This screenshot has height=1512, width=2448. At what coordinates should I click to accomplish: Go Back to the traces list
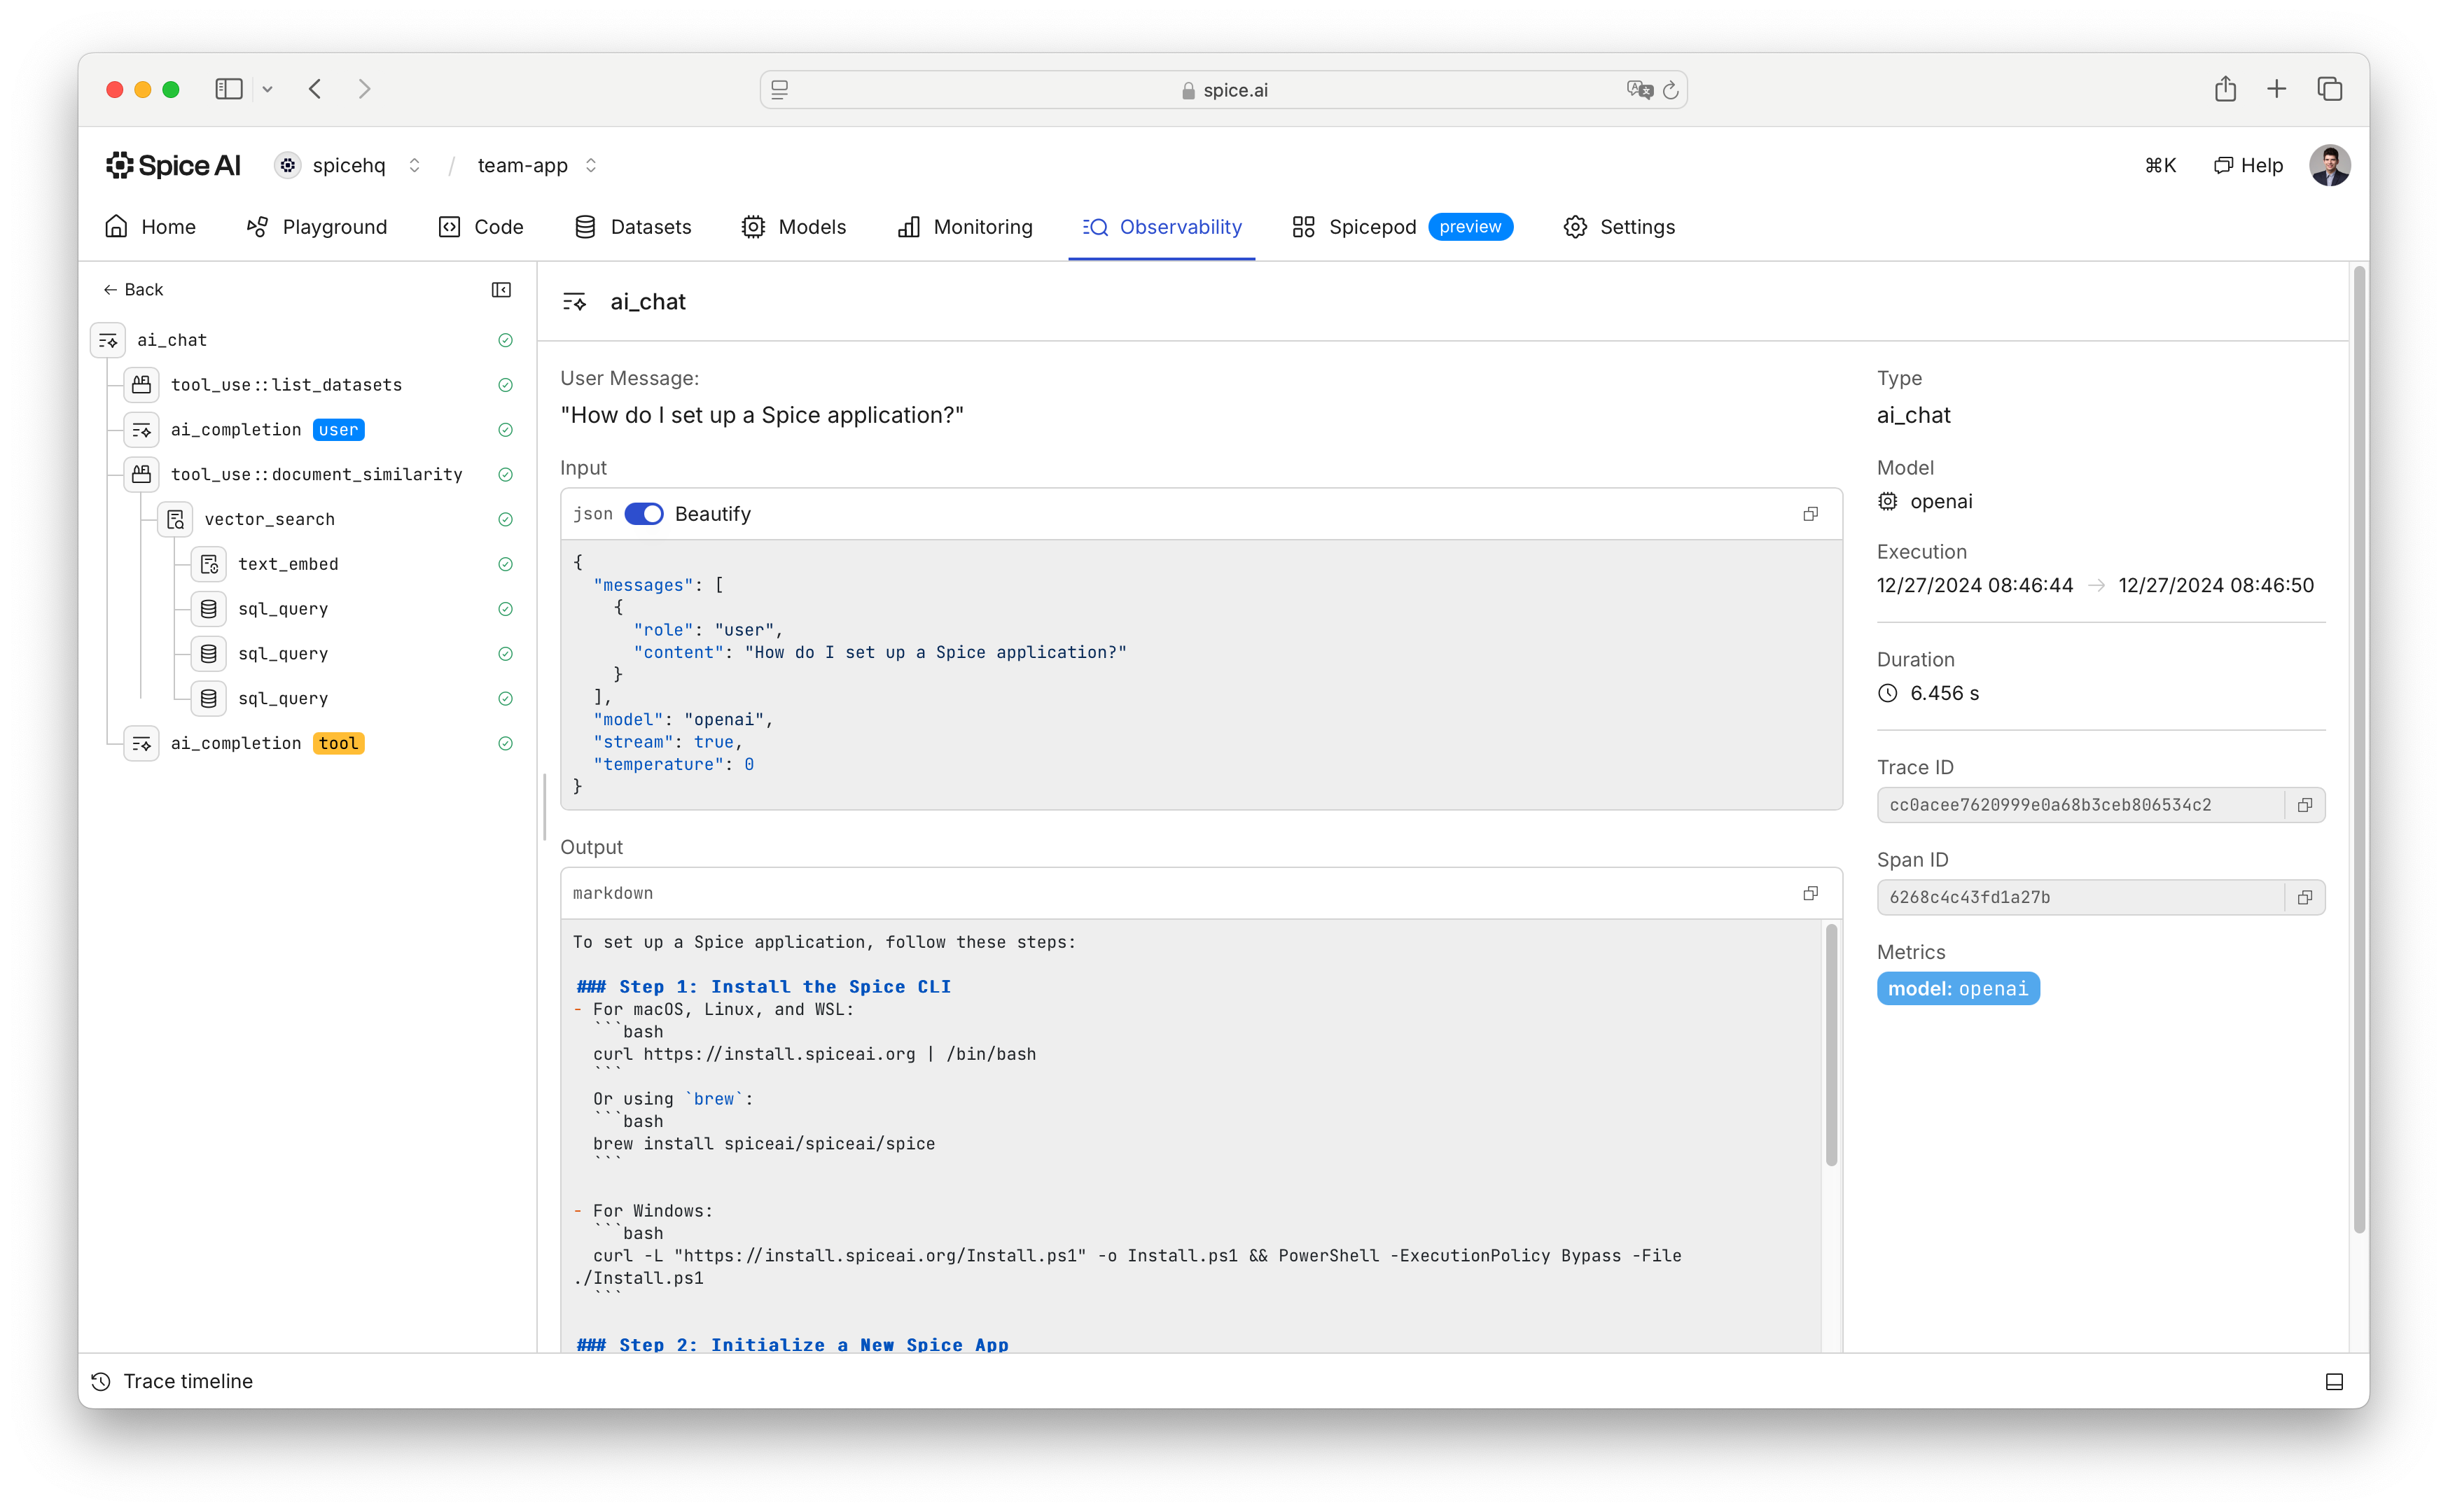click(x=133, y=290)
